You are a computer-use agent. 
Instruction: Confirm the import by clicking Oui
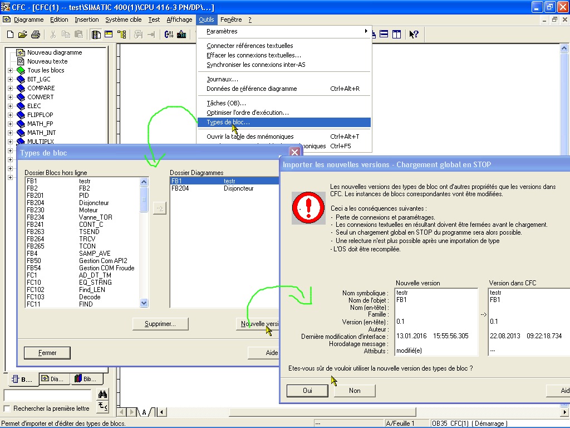click(x=307, y=391)
